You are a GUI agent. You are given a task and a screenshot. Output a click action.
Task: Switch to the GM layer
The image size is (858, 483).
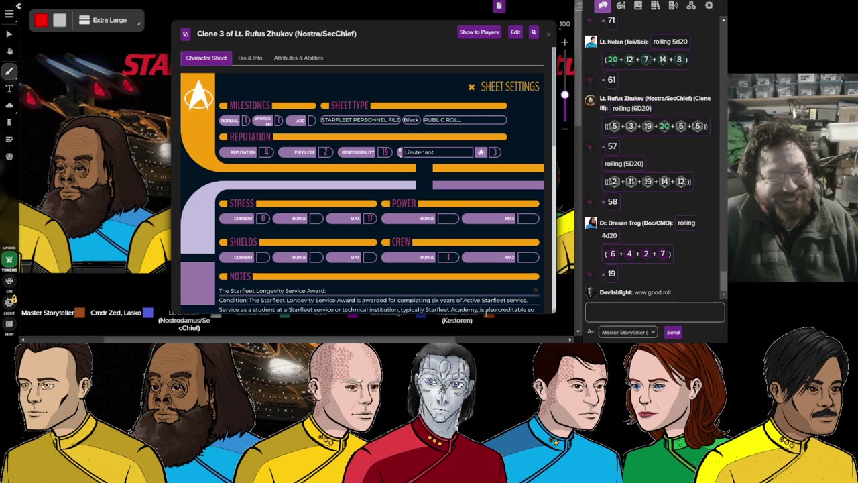coord(9,281)
